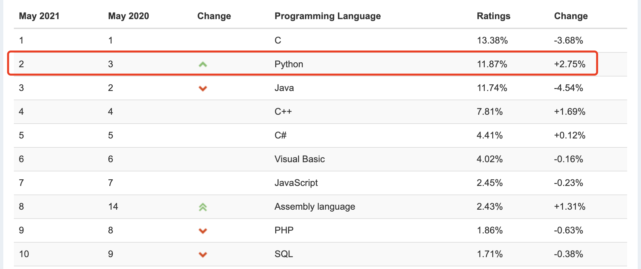Select the C# language entry
The image size is (641, 269).
coord(281,135)
